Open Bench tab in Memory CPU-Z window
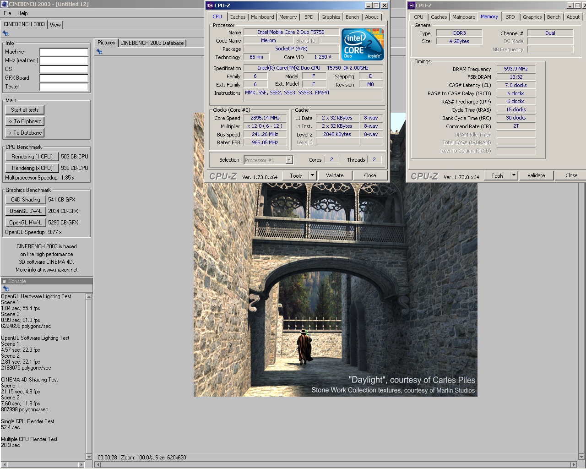 click(554, 17)
